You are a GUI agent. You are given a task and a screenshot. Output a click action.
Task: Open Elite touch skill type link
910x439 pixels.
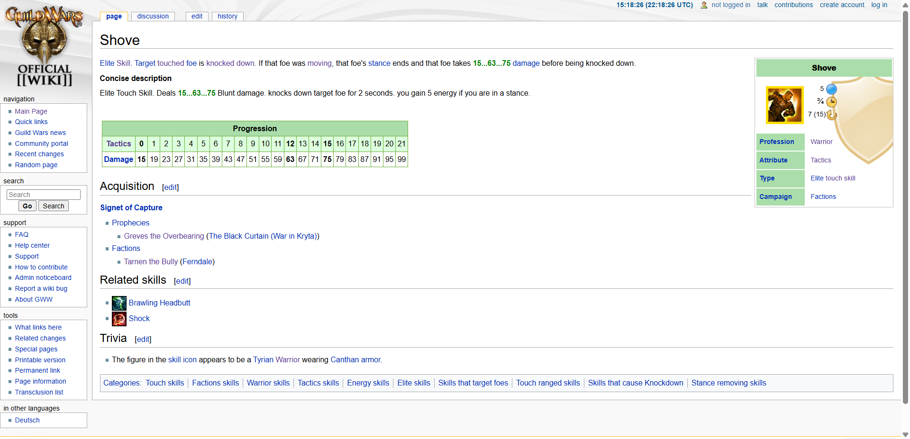pos(833,178)
